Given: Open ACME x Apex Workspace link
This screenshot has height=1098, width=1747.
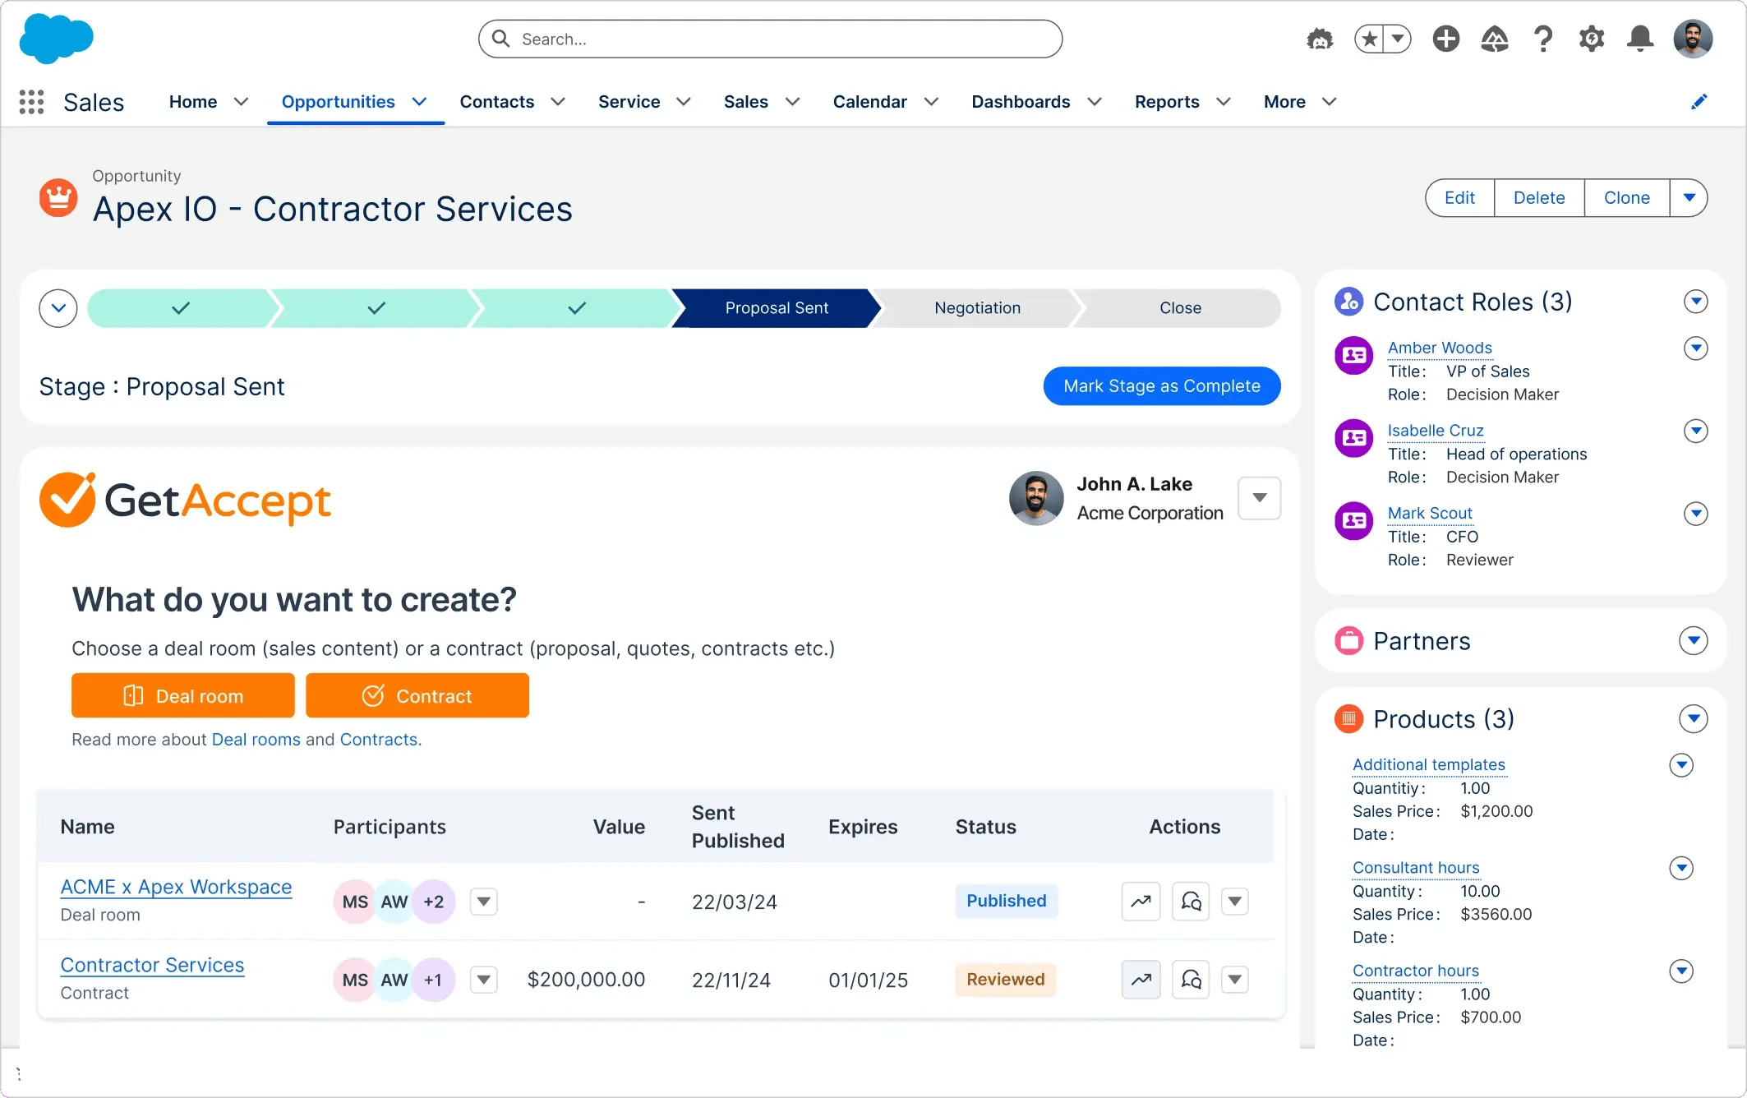Looking at the screenshot, I should (x=176, y=887).
